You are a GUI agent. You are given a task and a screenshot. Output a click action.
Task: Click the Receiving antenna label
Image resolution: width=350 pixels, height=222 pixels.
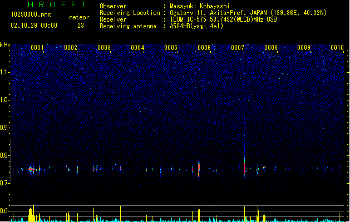(128, 26)
